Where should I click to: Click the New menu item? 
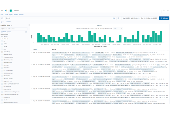click(2, 15)
